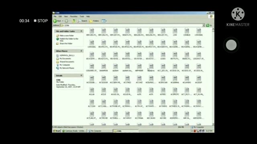
Task: Open the File menu
Action: click(55, 16)
